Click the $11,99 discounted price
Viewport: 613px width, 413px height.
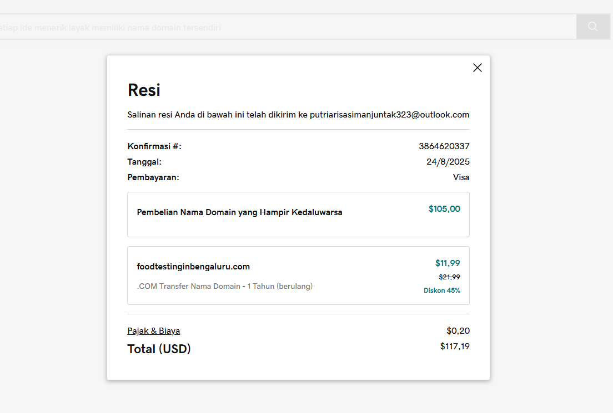(447, 263)
